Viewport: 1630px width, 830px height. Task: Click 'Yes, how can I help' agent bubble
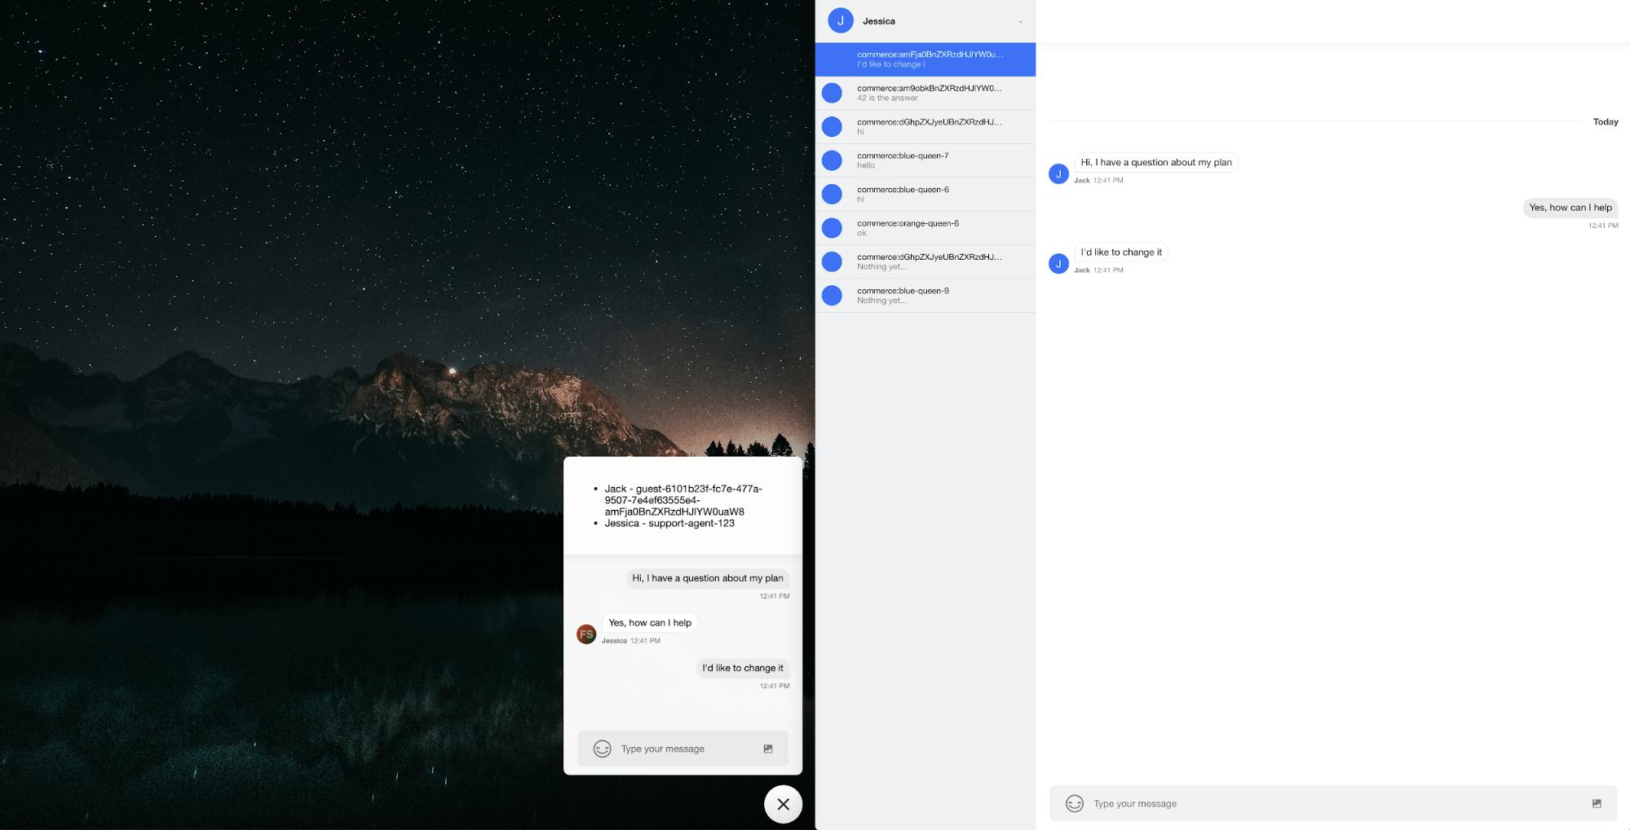(x=1570, y=208)
